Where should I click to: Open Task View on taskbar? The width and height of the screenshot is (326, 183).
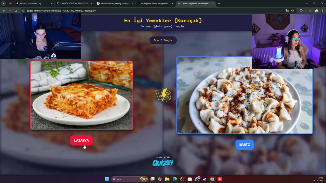(x=152, y=179)
